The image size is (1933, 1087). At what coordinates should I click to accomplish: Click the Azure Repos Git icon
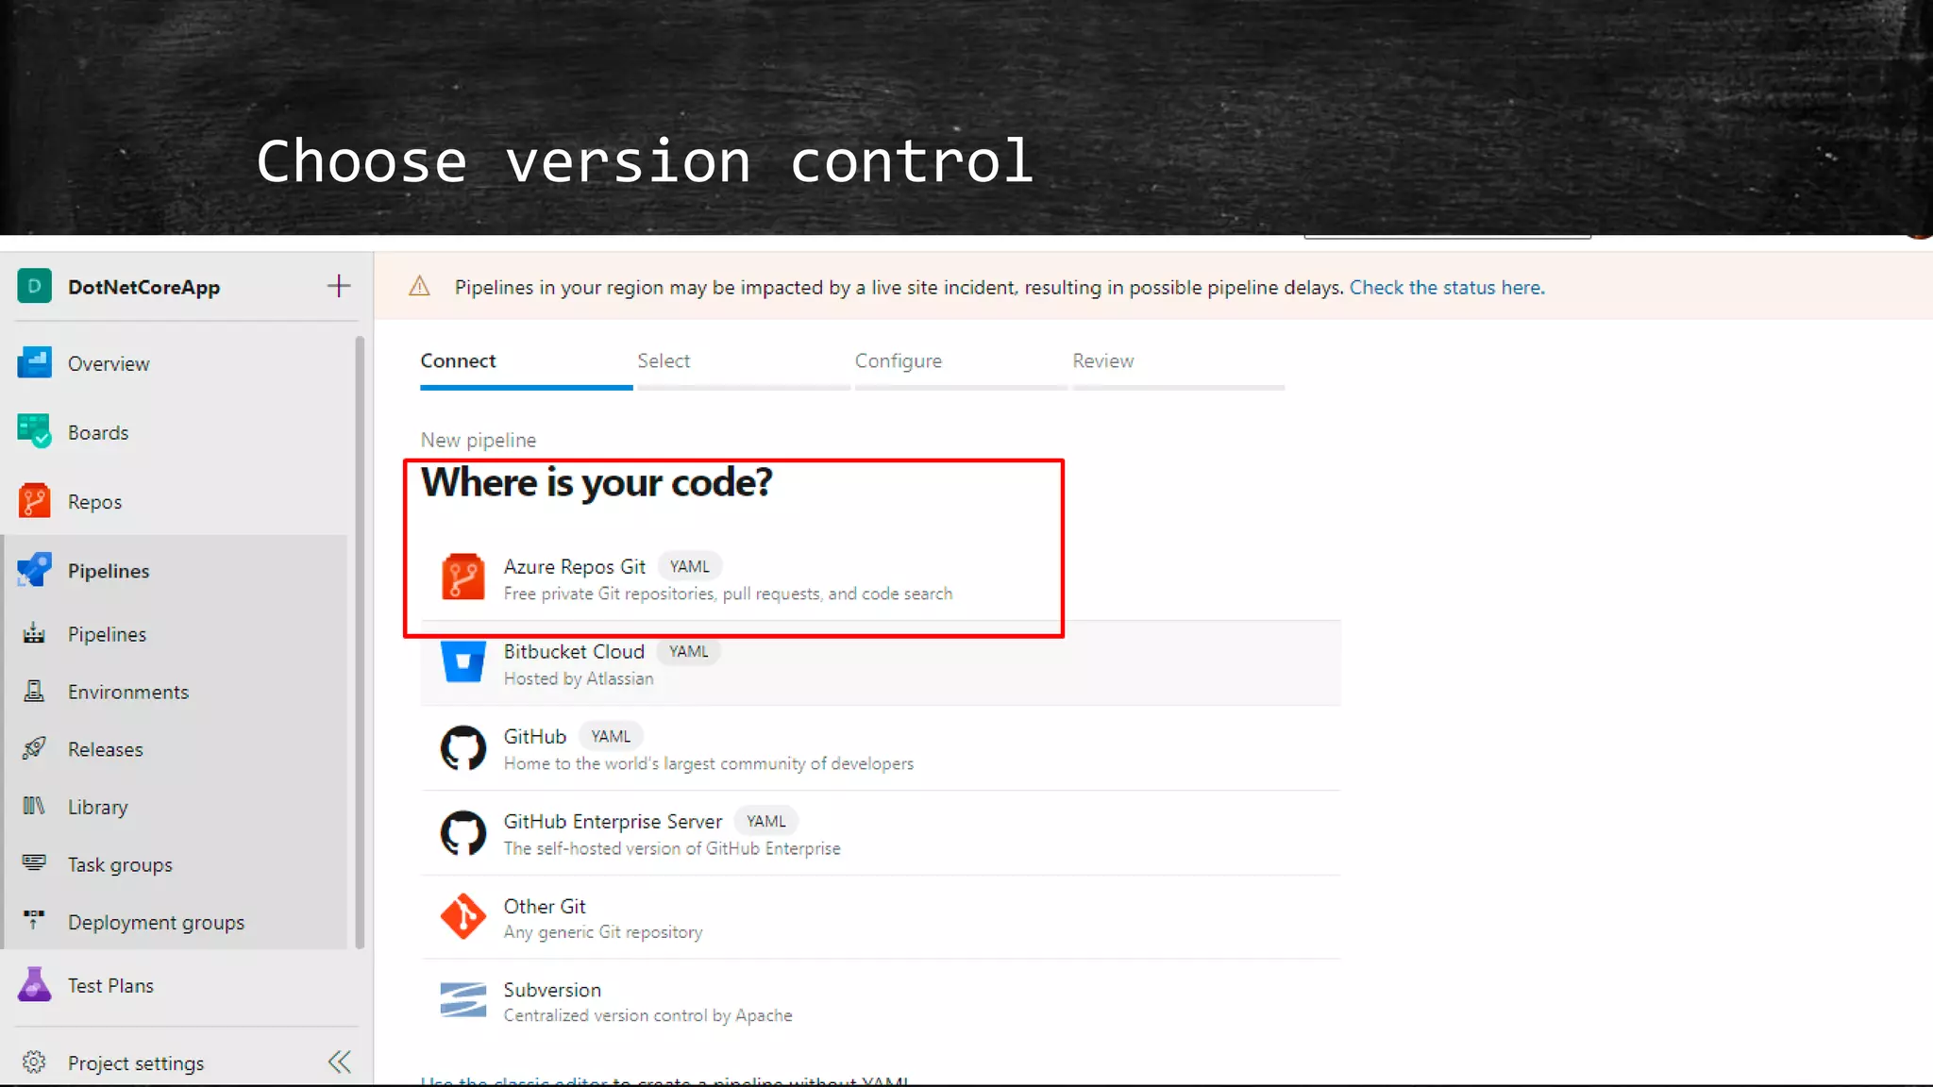(462, 577)
